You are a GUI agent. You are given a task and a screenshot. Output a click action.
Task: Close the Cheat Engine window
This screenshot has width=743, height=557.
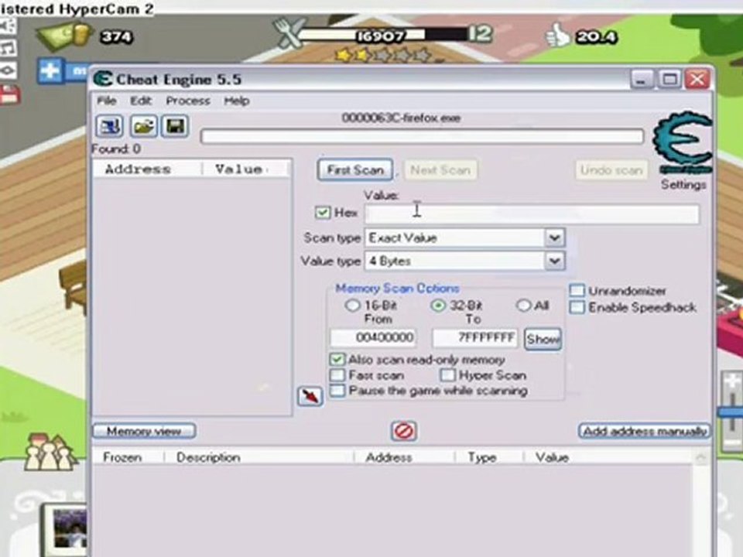tap(697, 79)
